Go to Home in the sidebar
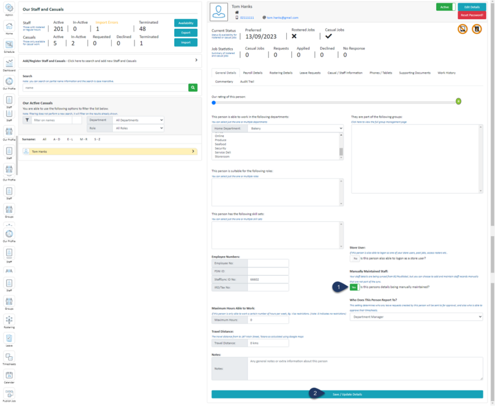495x406 pixels. coord(9,28)
